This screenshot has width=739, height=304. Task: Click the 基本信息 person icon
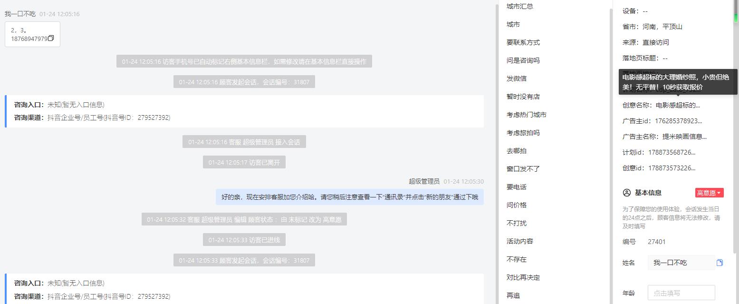627,193
